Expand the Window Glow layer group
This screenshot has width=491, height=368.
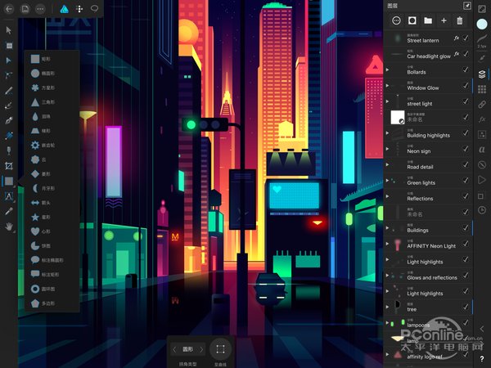click(x=387, y=85)
